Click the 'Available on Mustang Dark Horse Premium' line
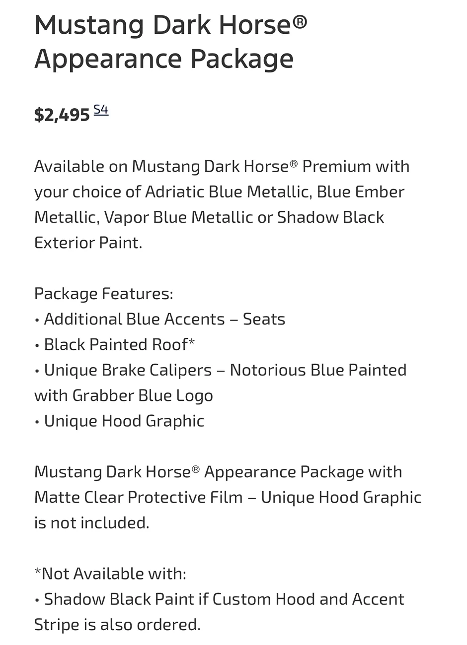467x645 pixels. coord(222,166)
